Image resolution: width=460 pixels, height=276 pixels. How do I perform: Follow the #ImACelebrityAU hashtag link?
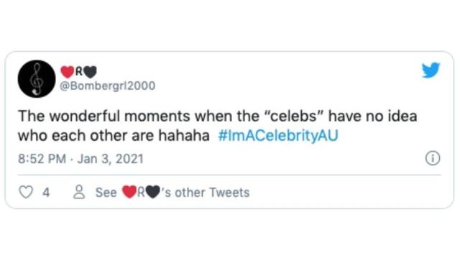278,136
